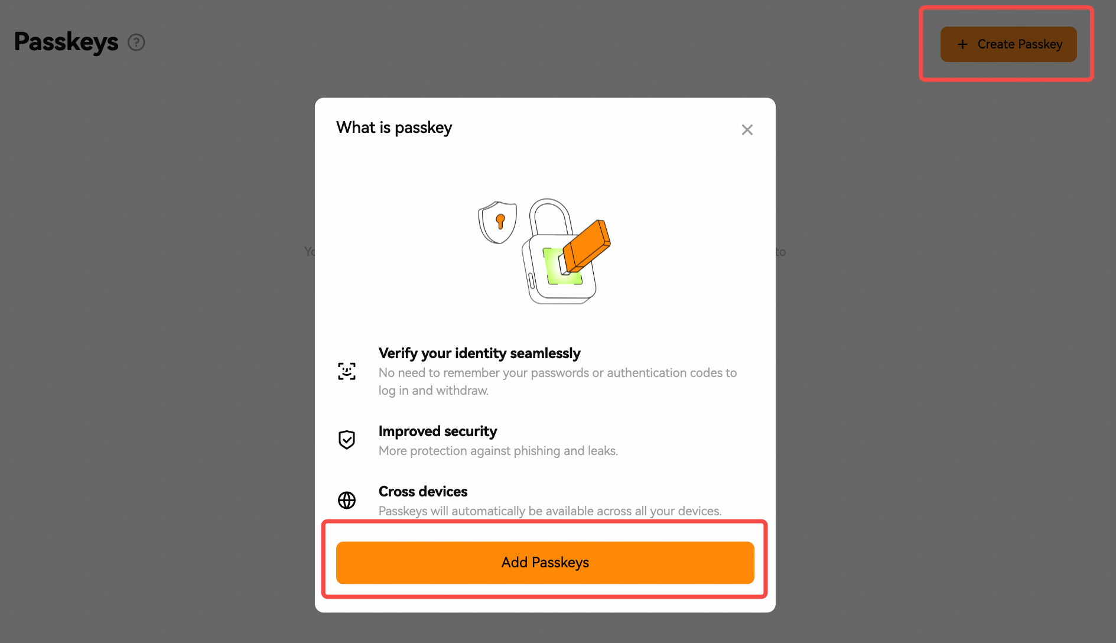Select the Improved security heading
The image size is (1116, 643).
(438, 431)
